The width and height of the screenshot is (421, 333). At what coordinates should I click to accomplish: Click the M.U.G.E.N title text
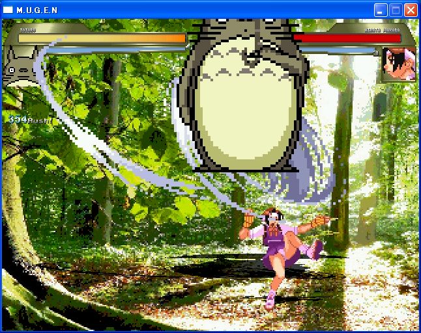tap(37, 10)
